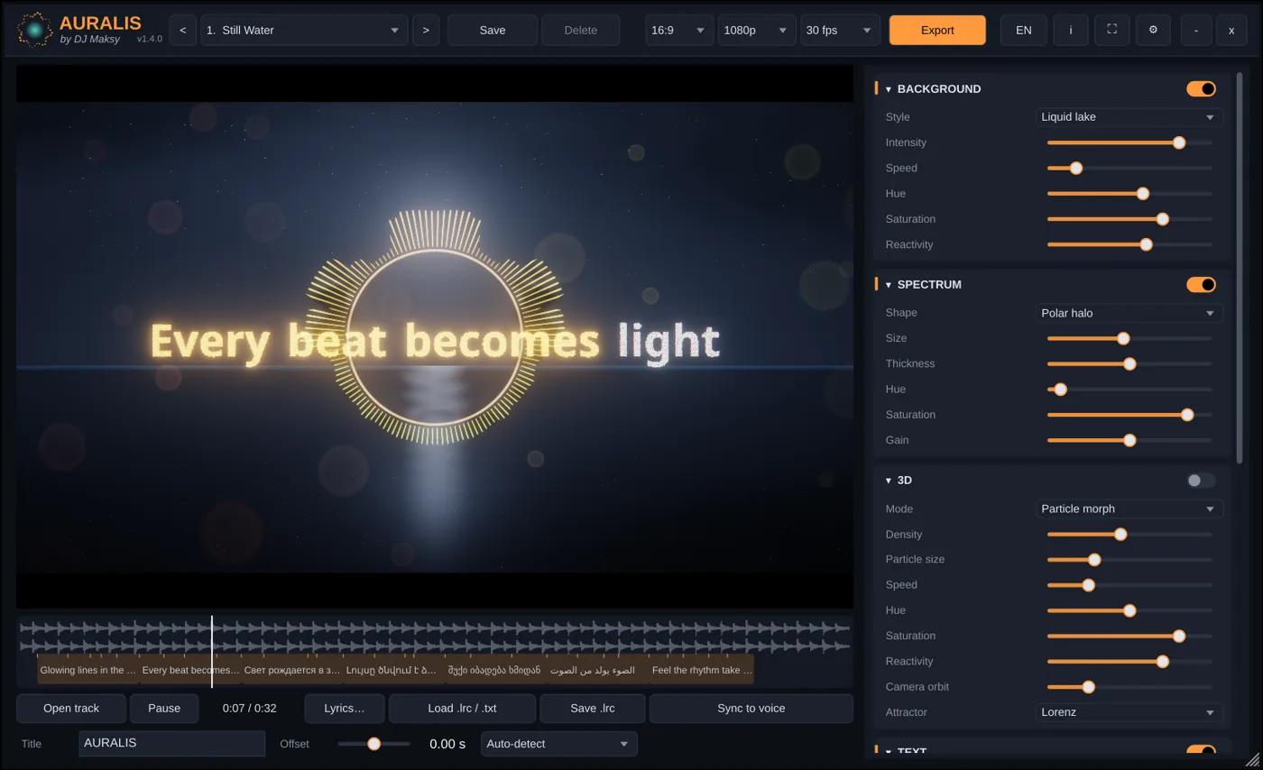Image resolution: width=1263 pixels, height=770 pixels.
Task: Open the 16:9 aspect ratio dropdown
Action: (679, 30)
